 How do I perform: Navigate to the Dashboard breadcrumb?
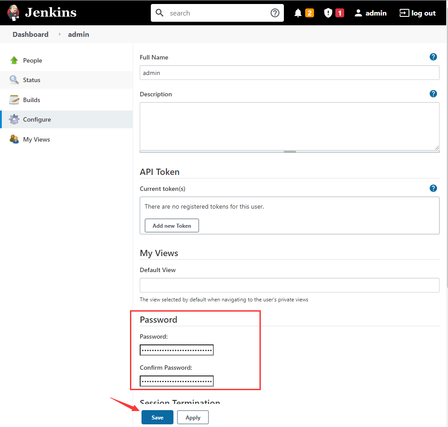click(x=30, y=34)
